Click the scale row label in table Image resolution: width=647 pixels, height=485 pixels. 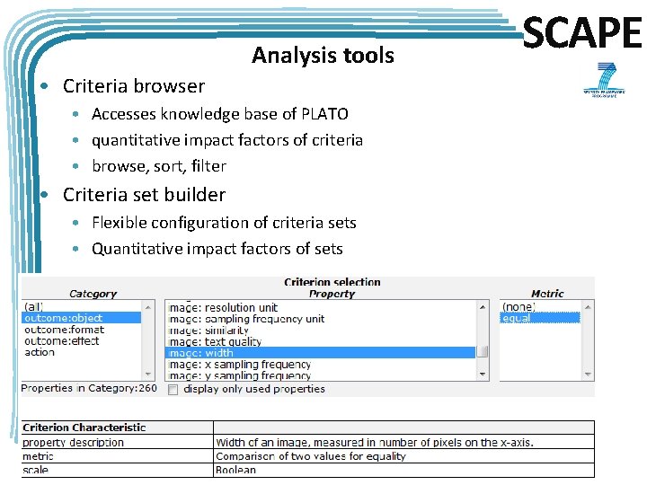[35, 470]
